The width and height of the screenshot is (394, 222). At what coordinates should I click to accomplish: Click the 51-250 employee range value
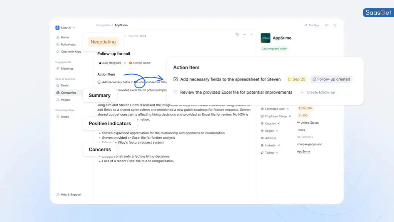[x=303, y=116]
